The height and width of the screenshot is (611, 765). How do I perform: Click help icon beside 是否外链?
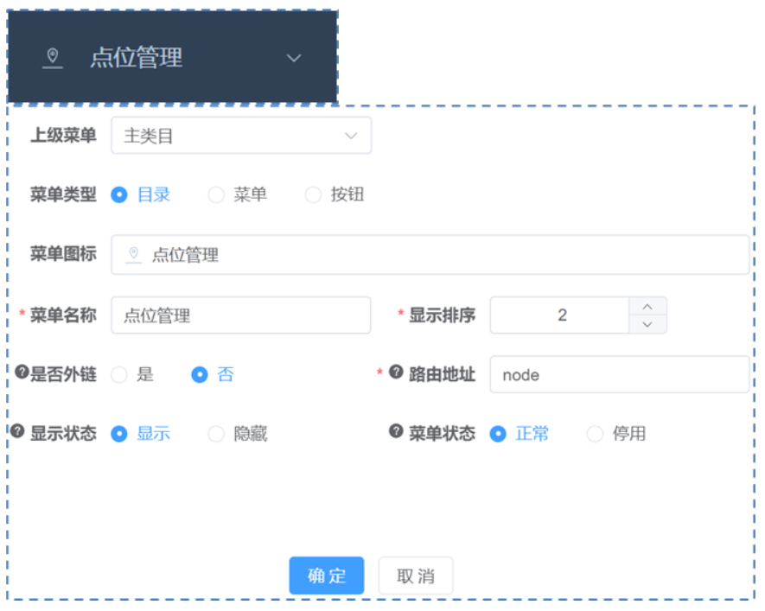pyautogui.click(x=22, y=372)
